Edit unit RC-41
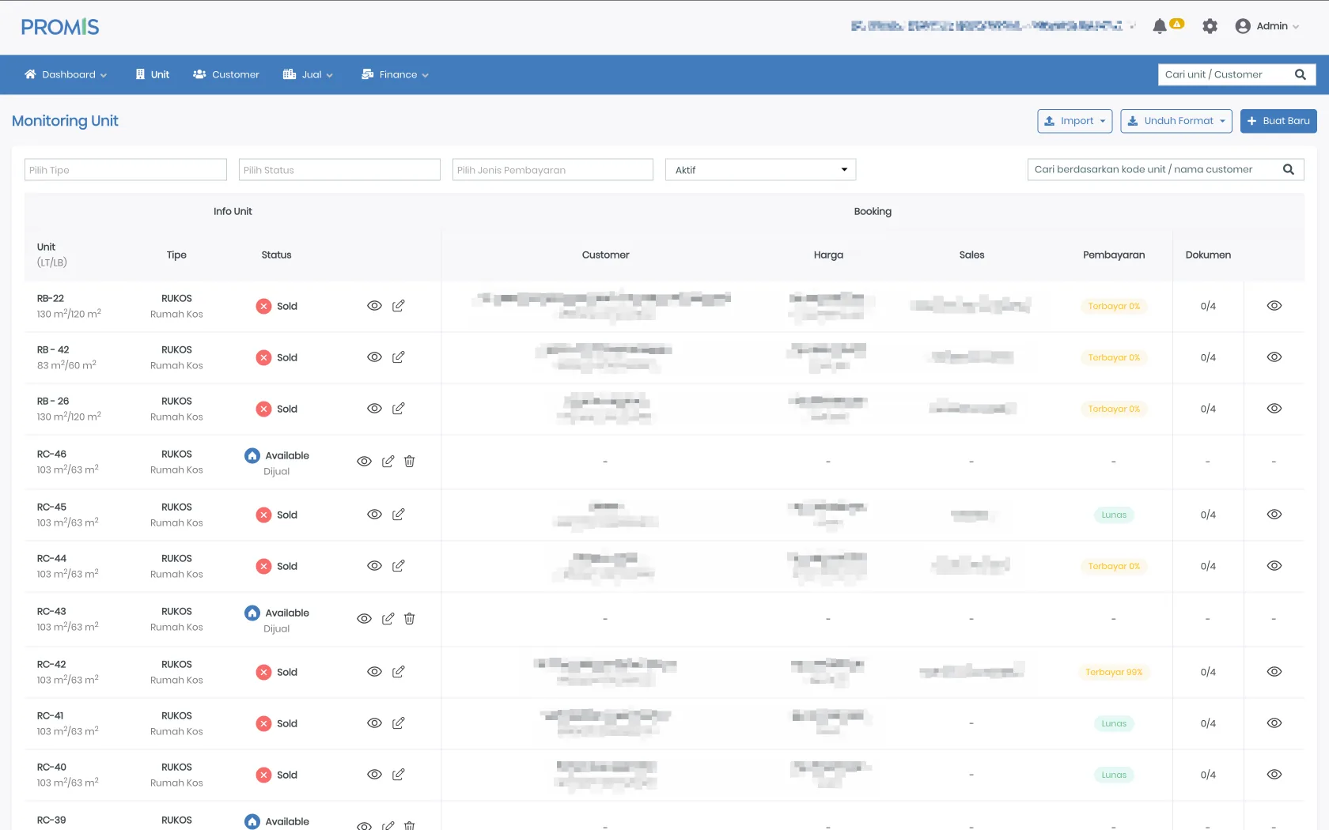 tap(399, 723)
